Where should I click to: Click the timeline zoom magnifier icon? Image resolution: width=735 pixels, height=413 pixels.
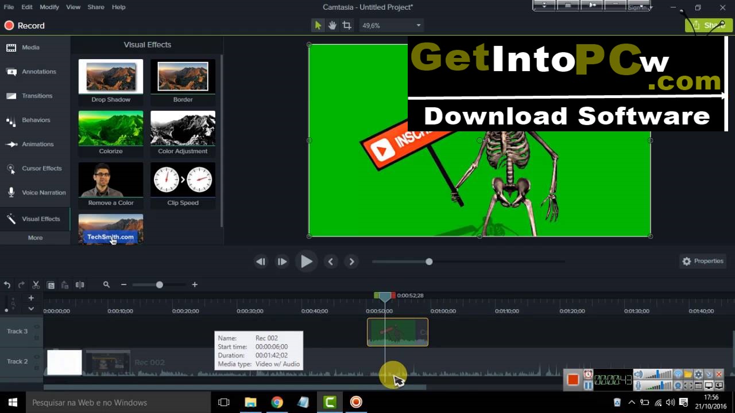pos(106,285)
